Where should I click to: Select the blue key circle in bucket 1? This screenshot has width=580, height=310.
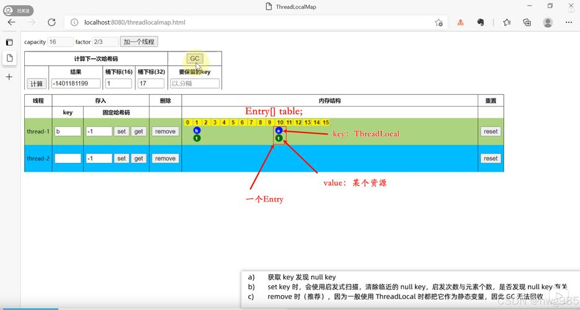pos(197,131)
